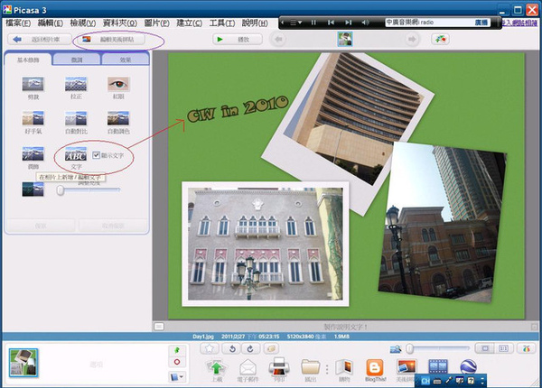Viewport: 542px width, 388px height.
Task: Go to next photo with right arrow
Action: pyautogui.click(x=412, y=40)
